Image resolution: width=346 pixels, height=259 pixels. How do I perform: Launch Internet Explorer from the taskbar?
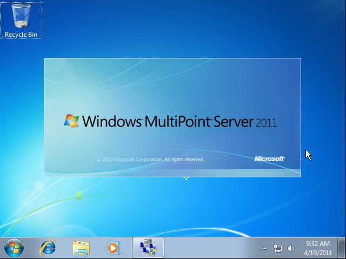pyautogui.click(x=48, y=248)
